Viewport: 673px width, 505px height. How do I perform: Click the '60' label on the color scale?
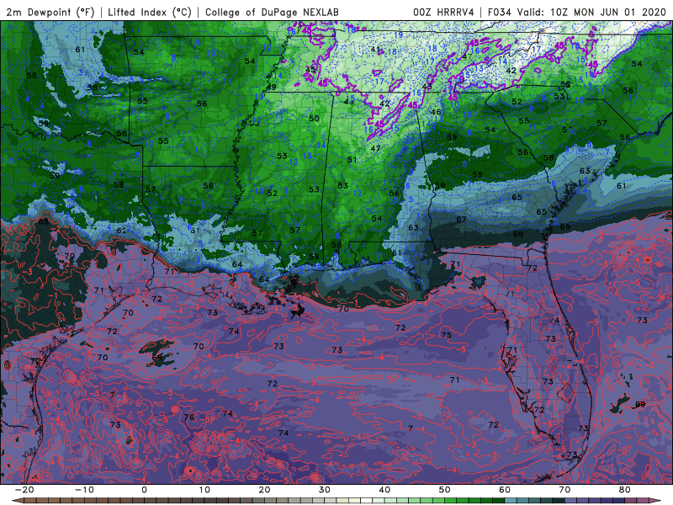point(505,490)
